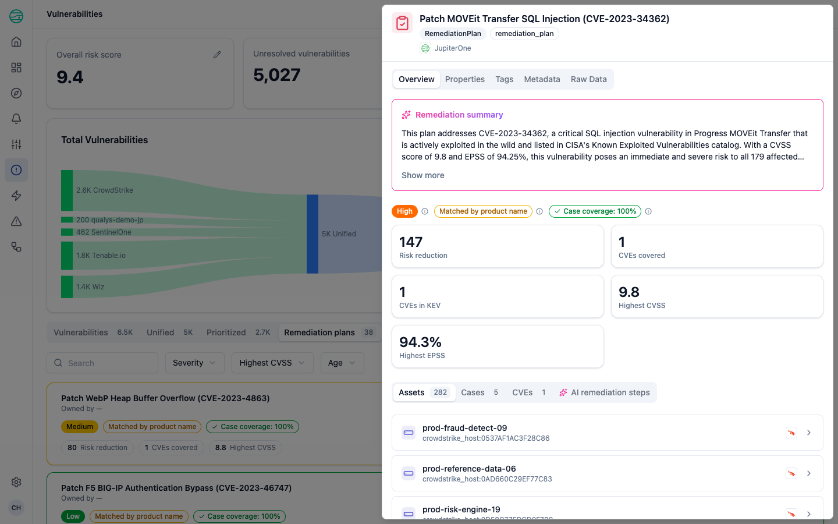Screen dimensions: 838x524
Task: Click the JupiterOne logo in the sidebar
Action: coord(16,16)
